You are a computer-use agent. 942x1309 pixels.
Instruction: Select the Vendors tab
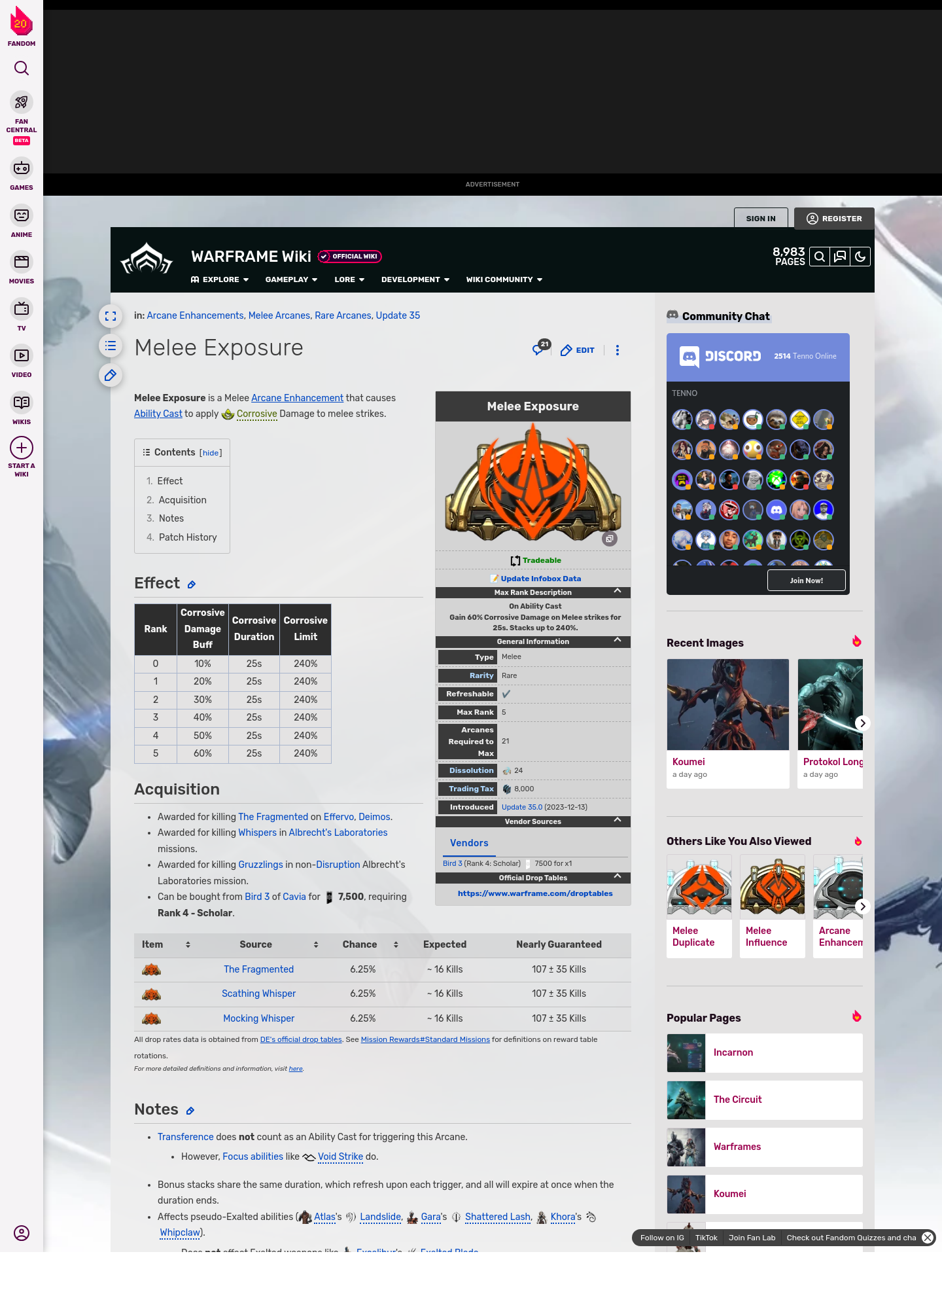[x=469, y=843]
